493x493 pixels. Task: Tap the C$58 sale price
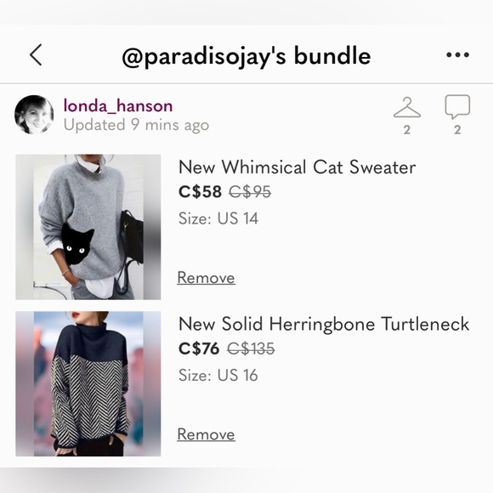(x=200, y=191)
